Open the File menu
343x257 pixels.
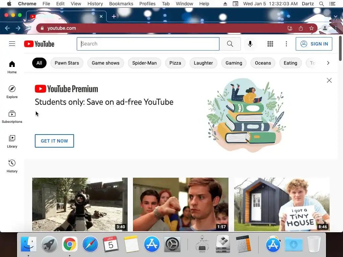point(46,4)
